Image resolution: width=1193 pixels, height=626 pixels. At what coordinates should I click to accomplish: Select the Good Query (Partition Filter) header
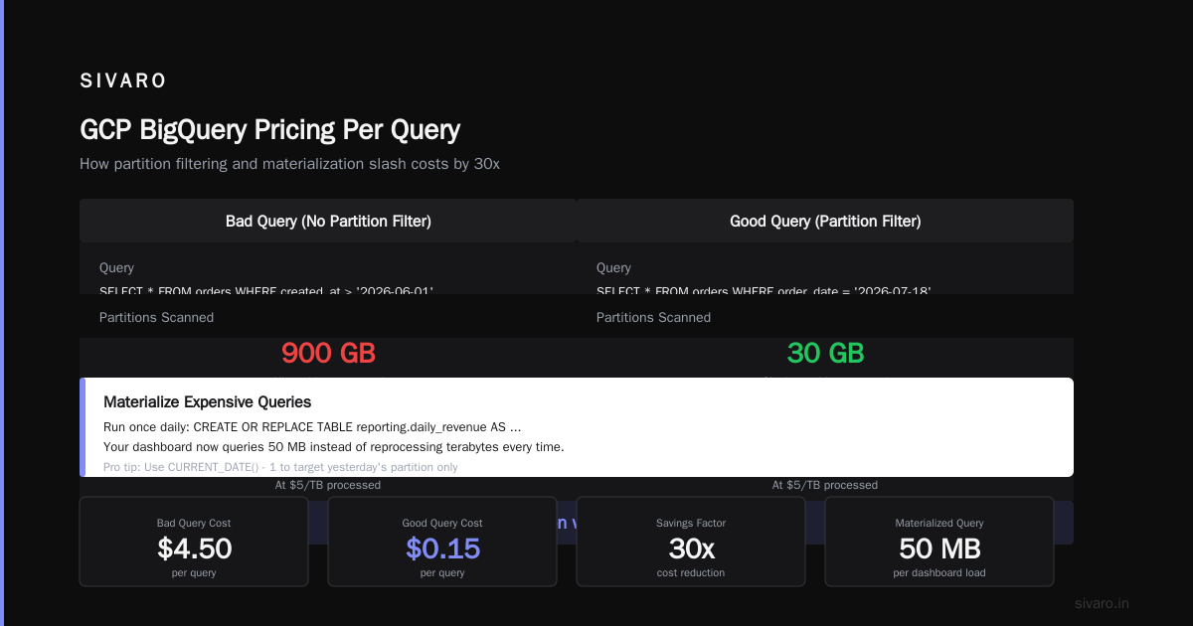click(x=825, y=221)
